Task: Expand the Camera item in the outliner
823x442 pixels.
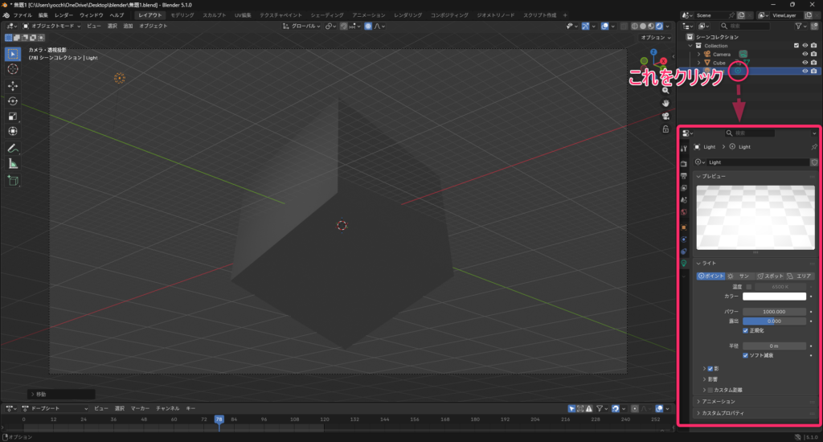Action: [x=698, y=55]
